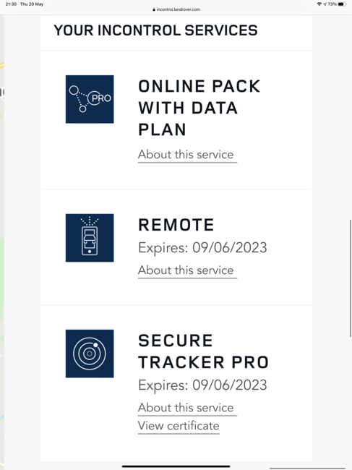Image resolution: width=352 pixels, height=470 pixels.
Task: Open About this service under Secure Tracker Pro
Action: (187, 408)
